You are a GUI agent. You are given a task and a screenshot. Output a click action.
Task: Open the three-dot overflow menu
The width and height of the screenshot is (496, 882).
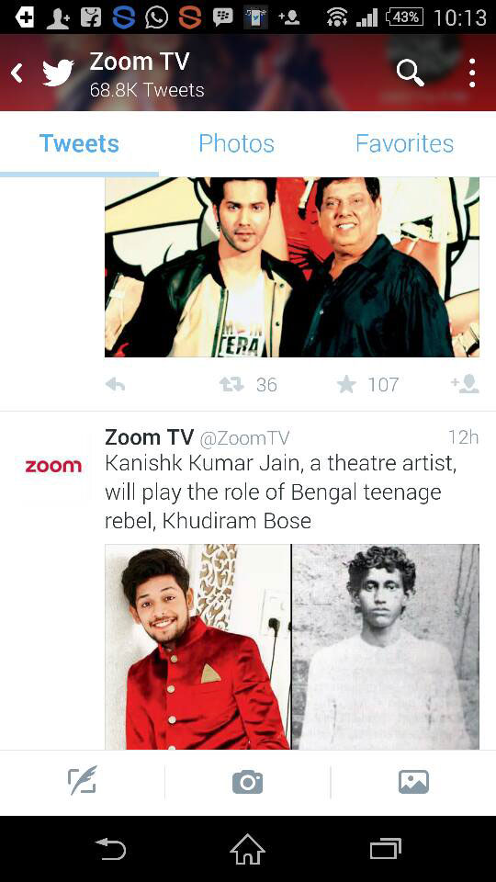[x=472, y=73]
